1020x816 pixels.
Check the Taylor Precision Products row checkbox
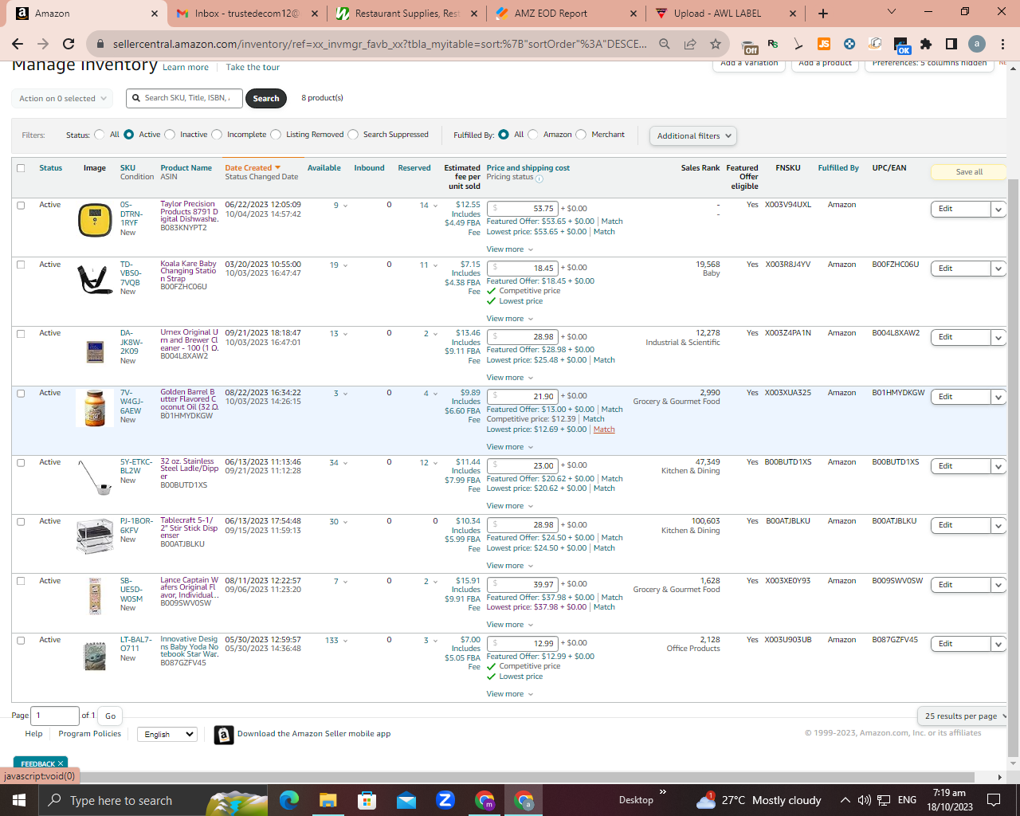point(21,205)
